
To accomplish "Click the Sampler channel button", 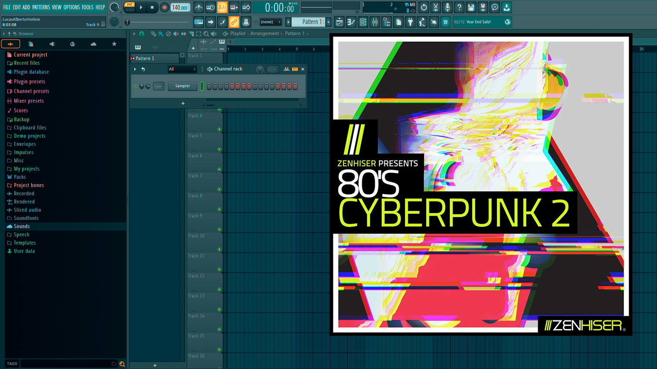I will click(182, 86).
